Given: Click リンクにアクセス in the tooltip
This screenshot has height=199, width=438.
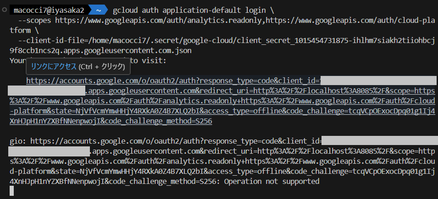Looking at the screenshot, I should point(54,67).
